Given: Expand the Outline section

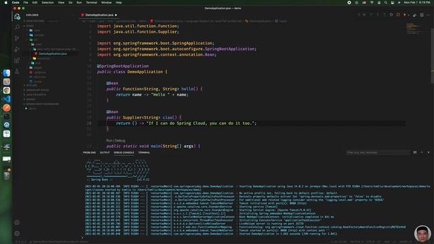Looking at the screenshot, I should click(31, 85).
